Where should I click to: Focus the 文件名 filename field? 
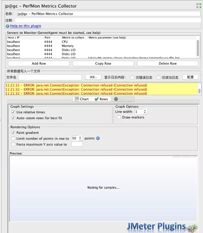coord(50,77)
